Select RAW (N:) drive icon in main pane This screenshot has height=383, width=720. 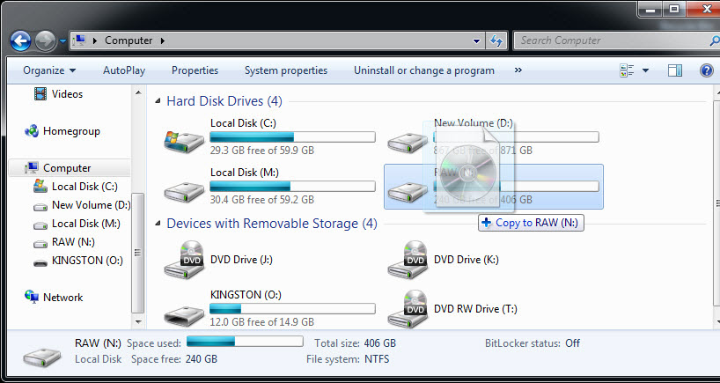coord(407,192)
